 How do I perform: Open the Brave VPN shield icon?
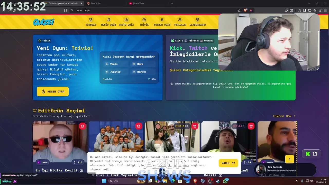(x=320, y=10)
